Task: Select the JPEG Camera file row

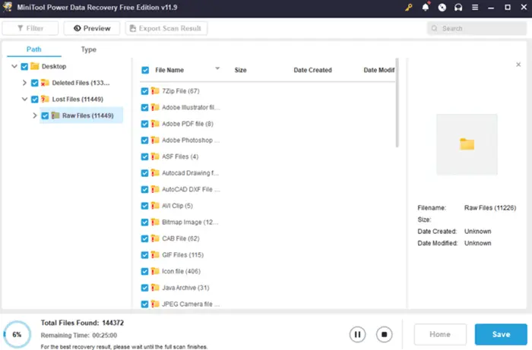Action: (x=267, y=304)
